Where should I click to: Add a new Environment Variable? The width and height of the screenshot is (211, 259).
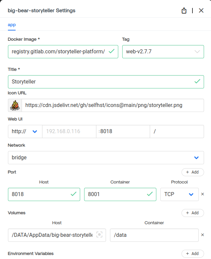point(192,254)
